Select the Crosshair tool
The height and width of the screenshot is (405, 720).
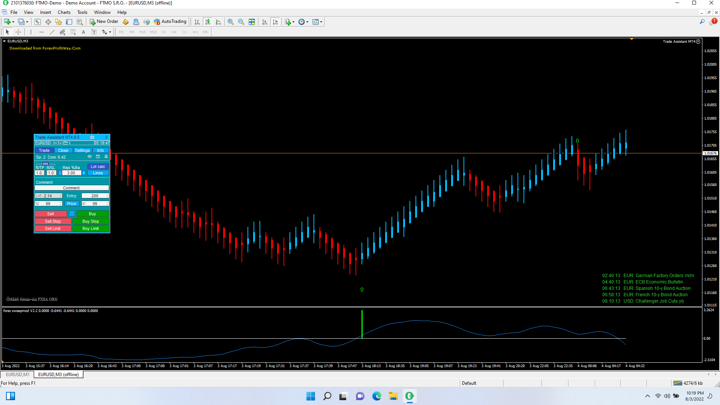click(x=18, y=32)
